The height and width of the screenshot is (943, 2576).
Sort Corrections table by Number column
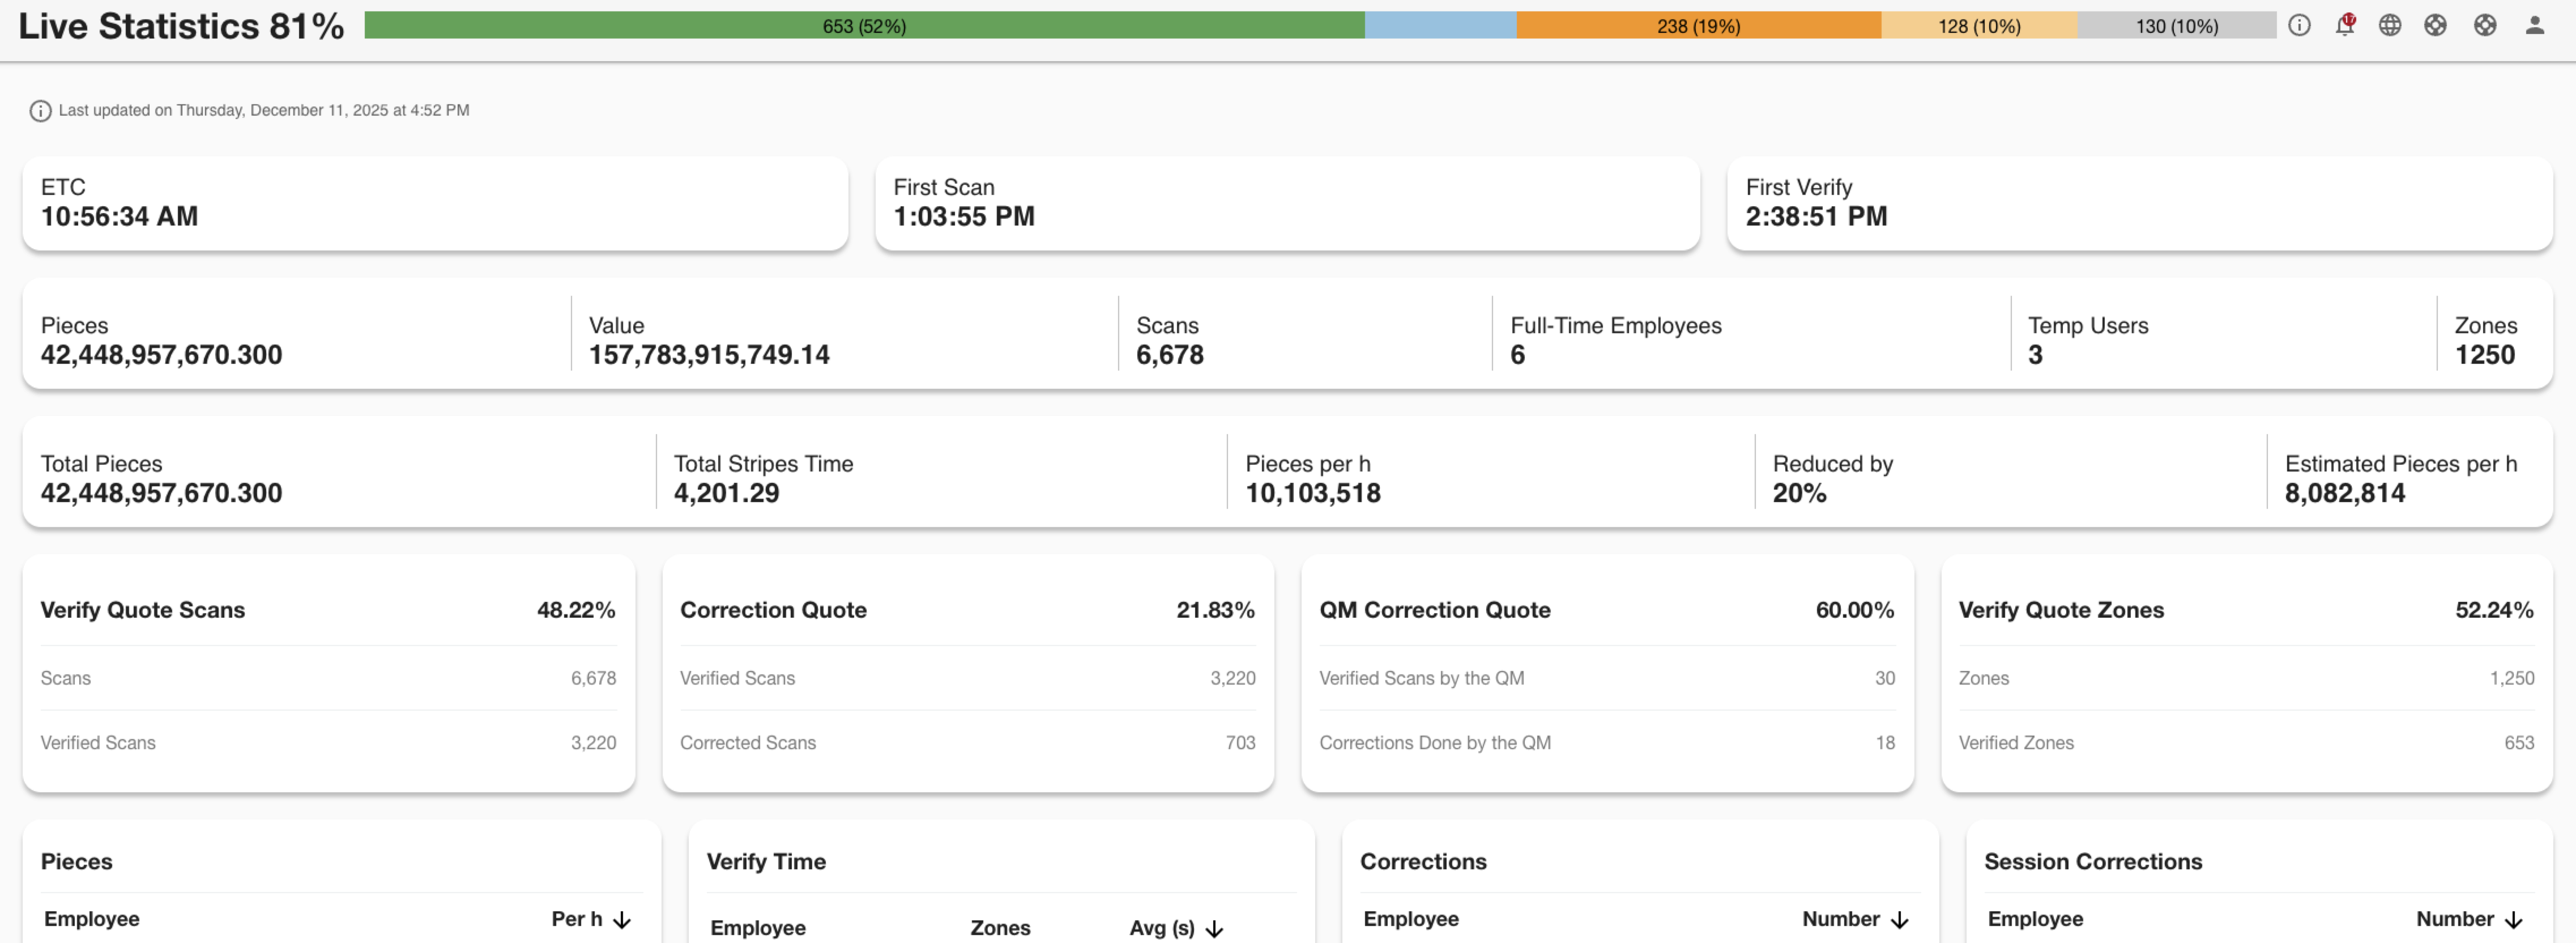pyautogui.click(x=1900, y=919)
